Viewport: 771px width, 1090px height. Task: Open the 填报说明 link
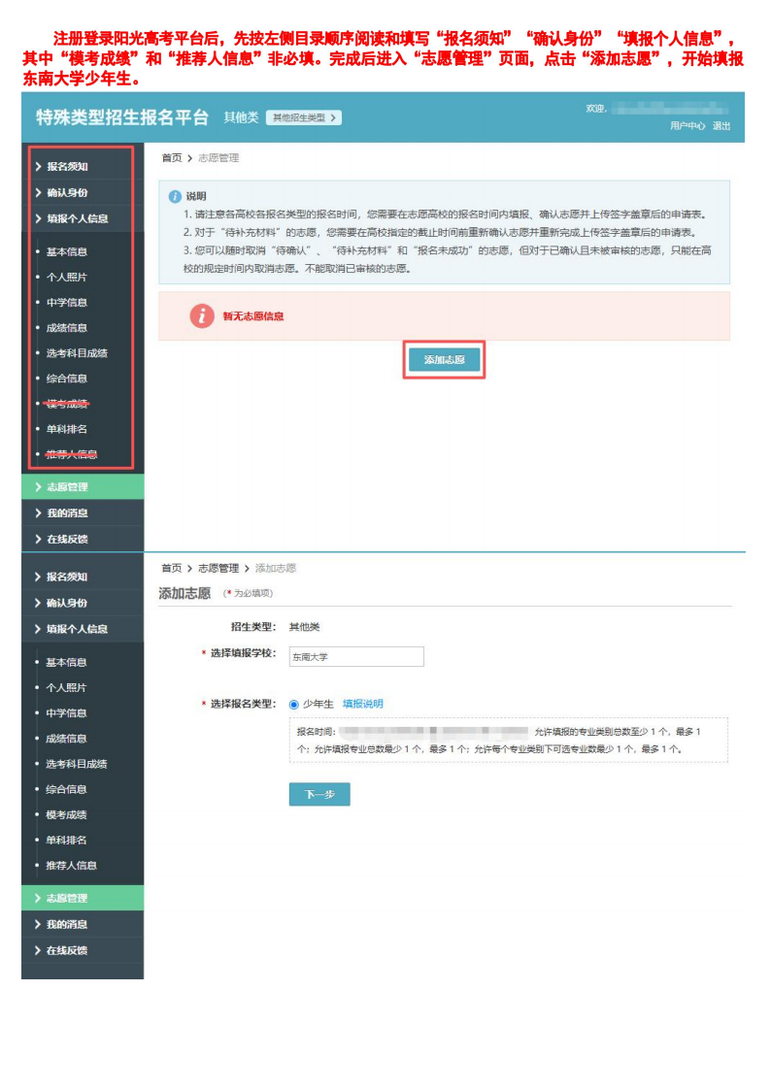[x=363, y=704]
